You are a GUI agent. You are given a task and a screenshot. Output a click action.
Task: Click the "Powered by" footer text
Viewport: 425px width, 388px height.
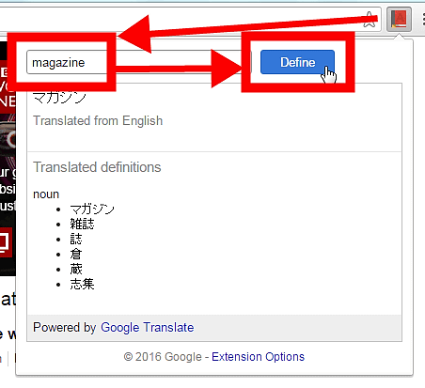(x=65, y=328)
